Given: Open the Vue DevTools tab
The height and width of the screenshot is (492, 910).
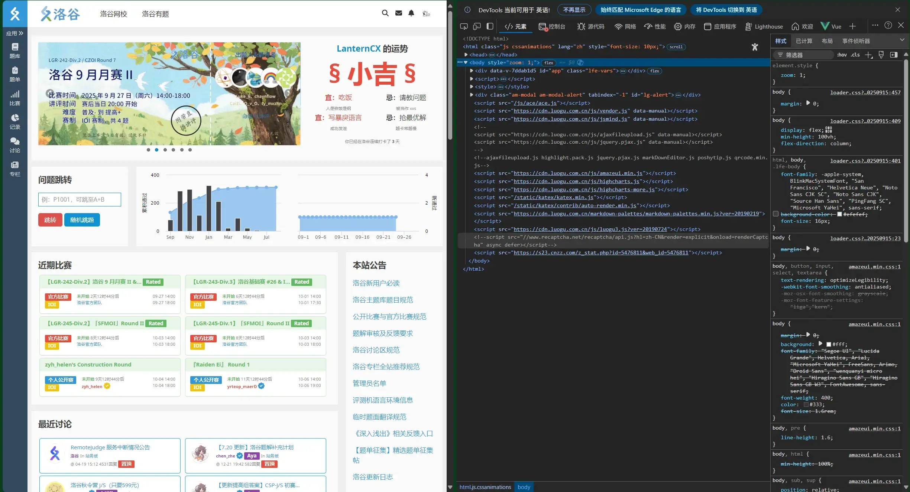Looking at the screenshot, I should coord(831,26).
